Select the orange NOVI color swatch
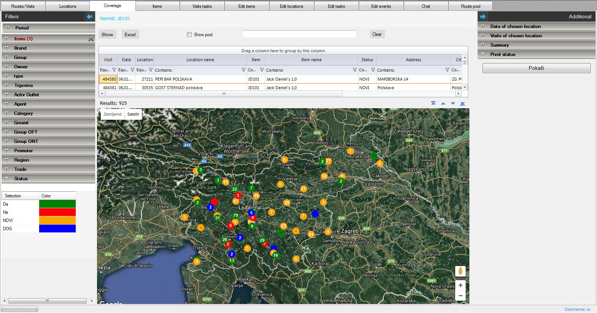 57,220
